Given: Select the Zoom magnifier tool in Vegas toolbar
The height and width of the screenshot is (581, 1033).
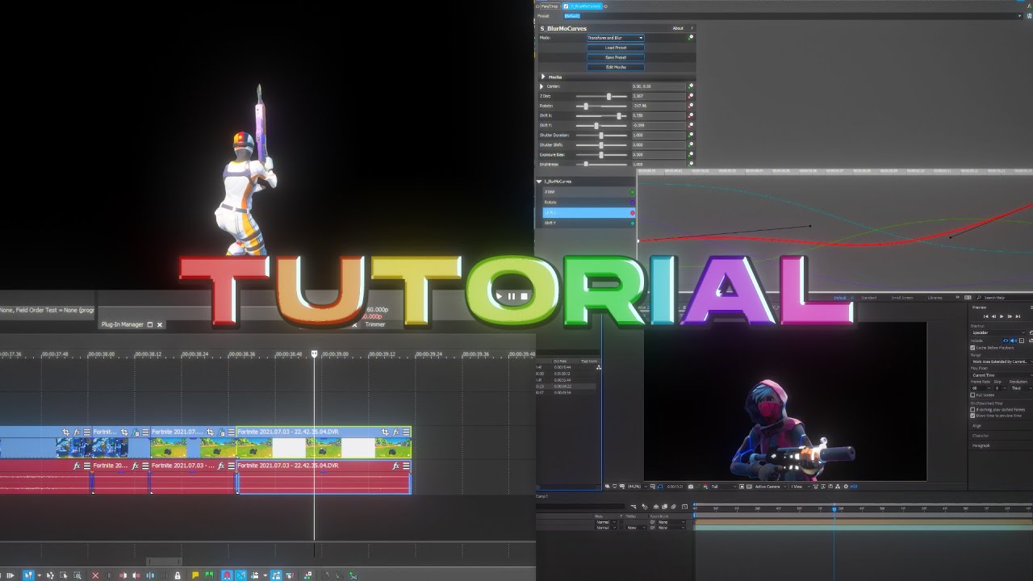Looking at the screenshot, I should coord(77,575).
